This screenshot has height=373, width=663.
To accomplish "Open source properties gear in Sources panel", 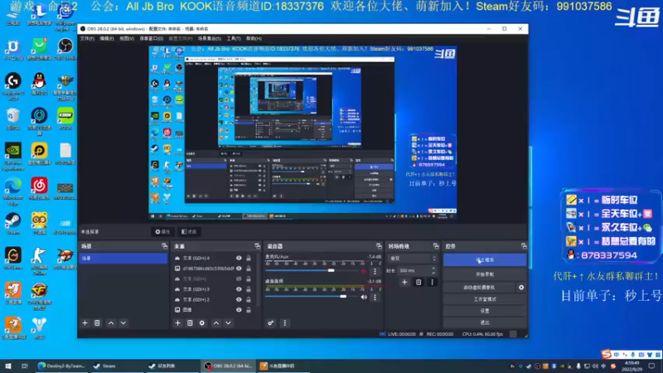I will (x=202, y=323).
